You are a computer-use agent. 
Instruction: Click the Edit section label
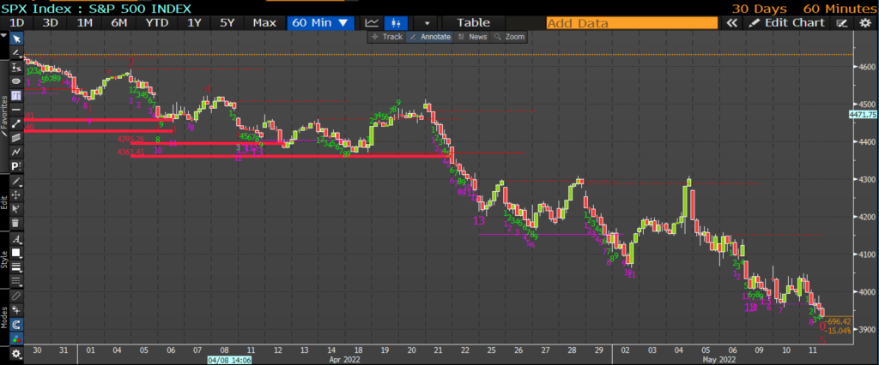(4, 204)
